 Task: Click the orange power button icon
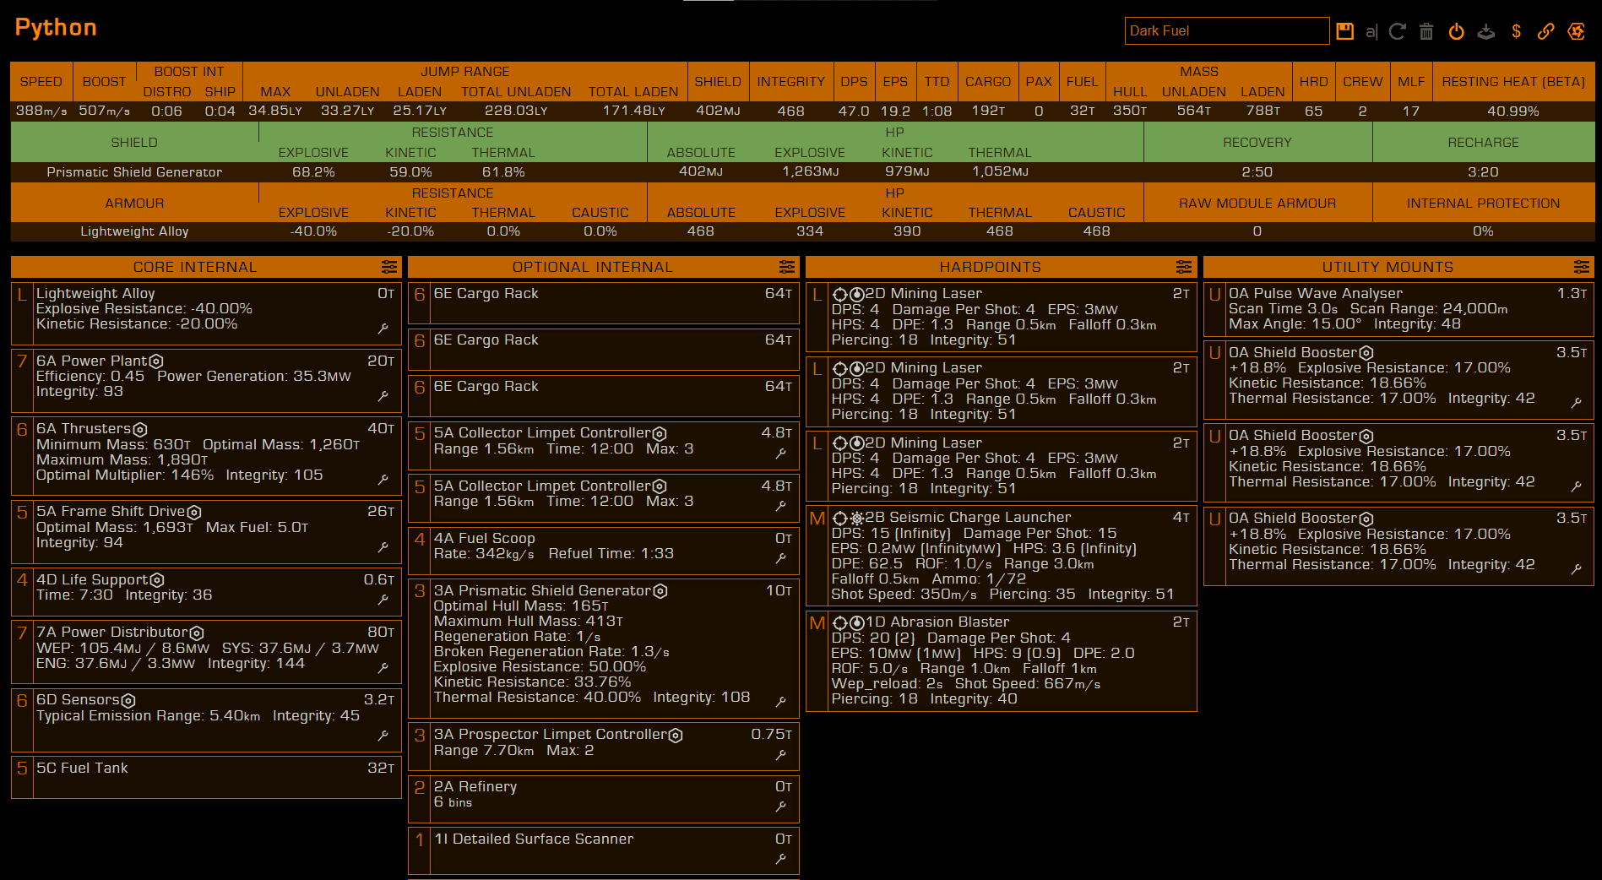[x=1456, y=31]
